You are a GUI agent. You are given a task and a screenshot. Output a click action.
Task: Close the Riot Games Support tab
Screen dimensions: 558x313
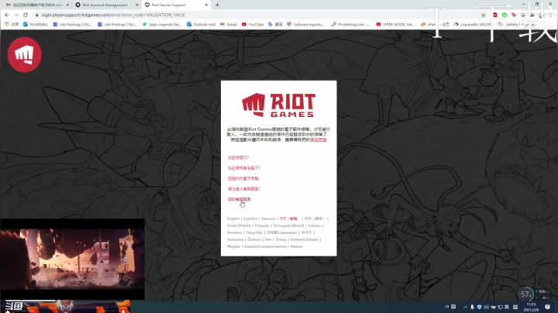click(206, 5)
